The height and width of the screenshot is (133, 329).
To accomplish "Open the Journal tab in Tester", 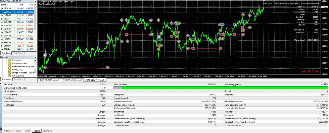I will tap(46, 131).
